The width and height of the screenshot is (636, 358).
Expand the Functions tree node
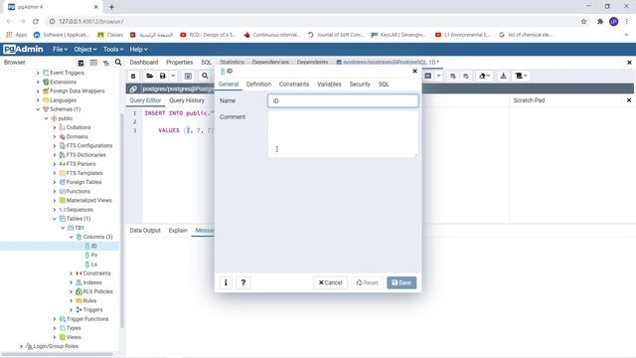coord(55,191)
